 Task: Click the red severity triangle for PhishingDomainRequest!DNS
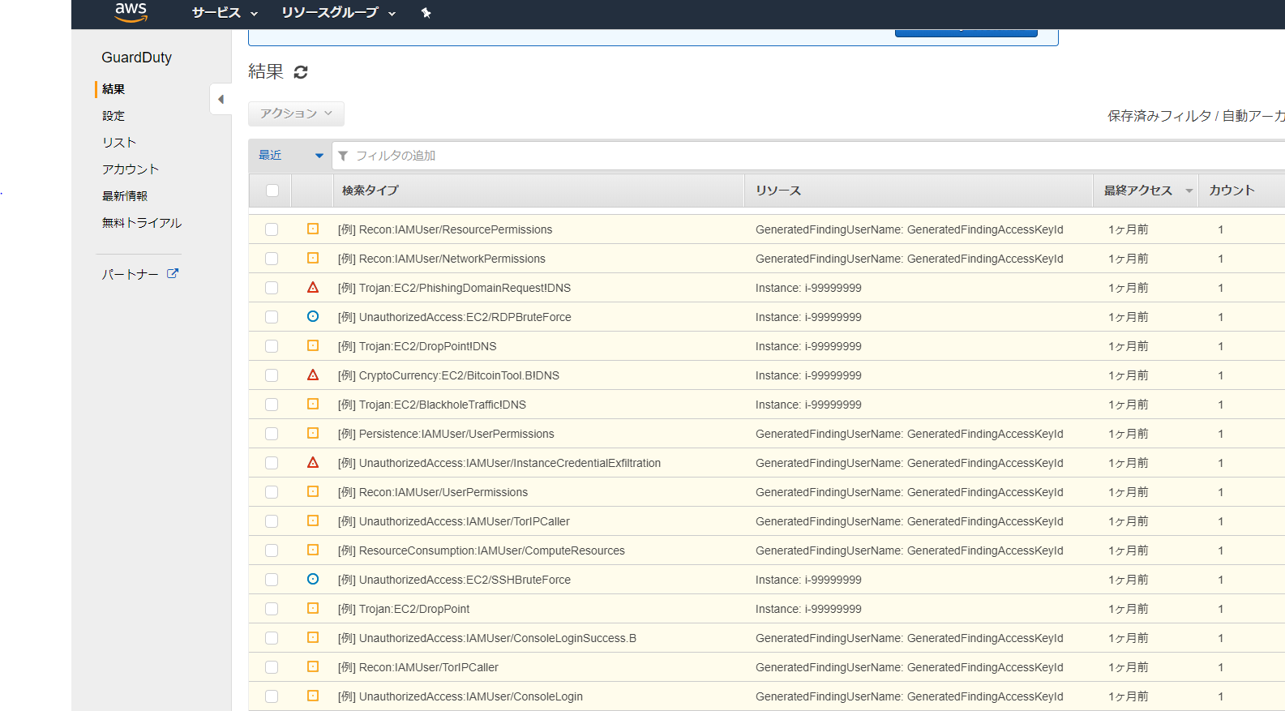(313, 288)
